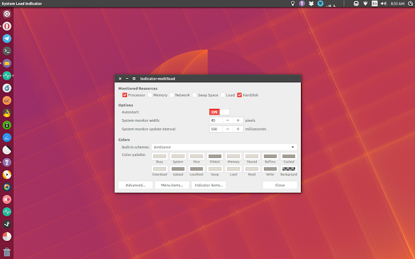
Task: Open the Advanced... settings button
Action: (x=136, y=185)
